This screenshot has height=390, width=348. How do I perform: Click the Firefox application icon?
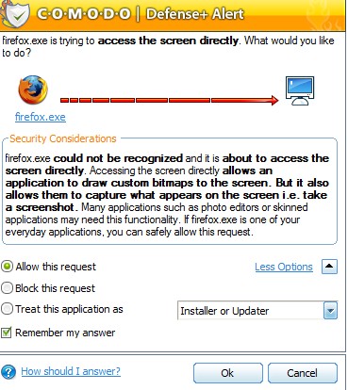pos(33,90)
